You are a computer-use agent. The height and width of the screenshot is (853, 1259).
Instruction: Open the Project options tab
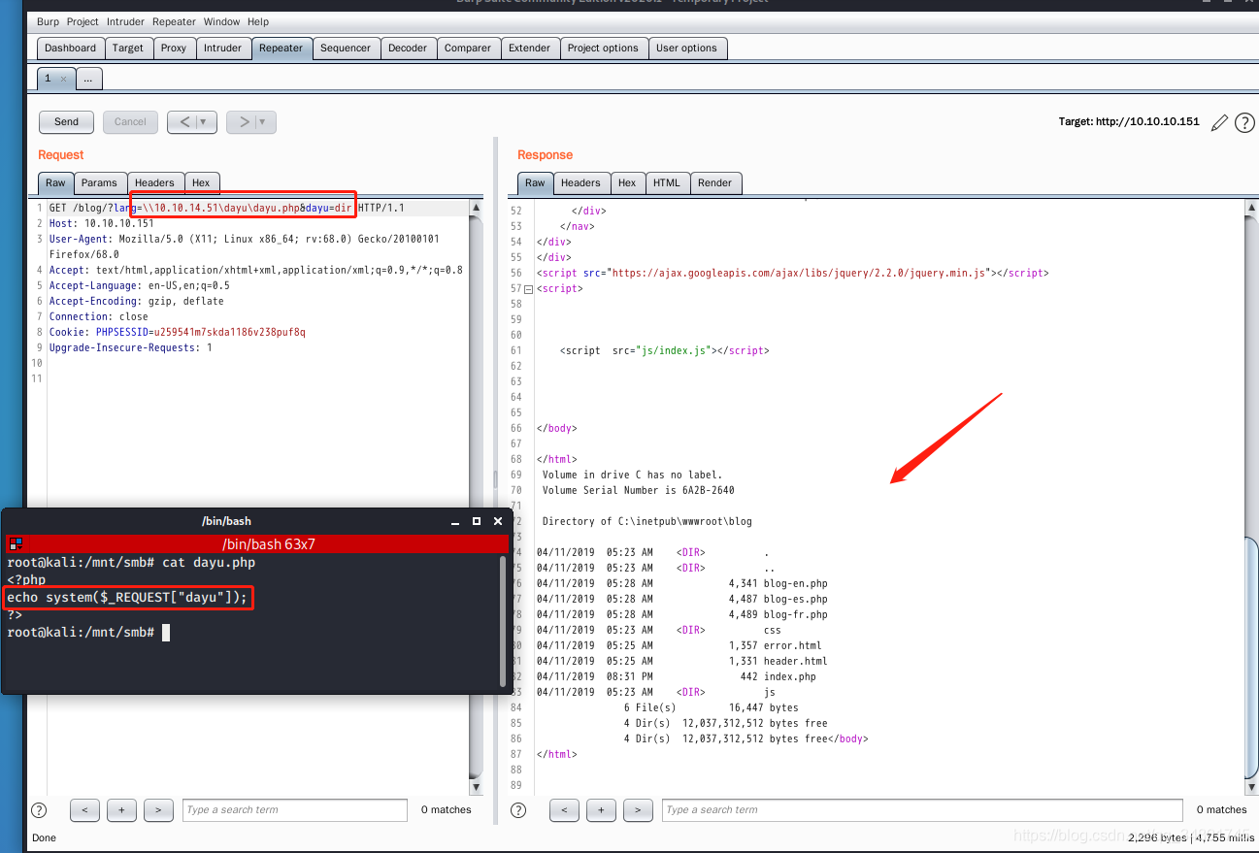point(603,48)
